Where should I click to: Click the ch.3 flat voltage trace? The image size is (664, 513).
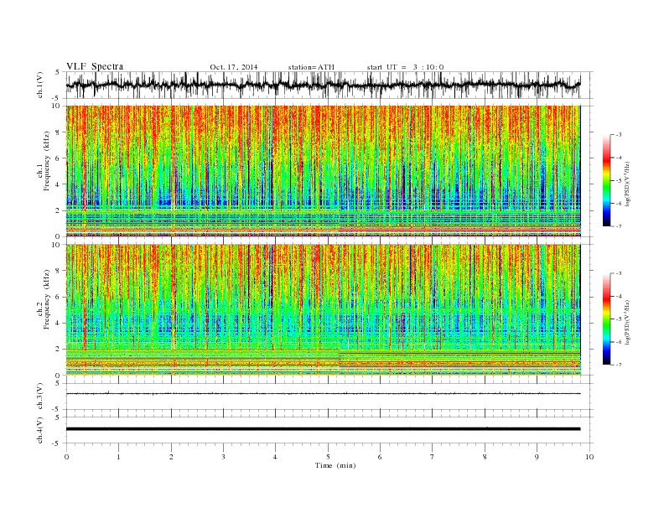click(x=323, y=394)
